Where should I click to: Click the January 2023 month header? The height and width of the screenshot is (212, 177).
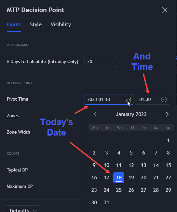pyautogui.click(x=131, y=114)
